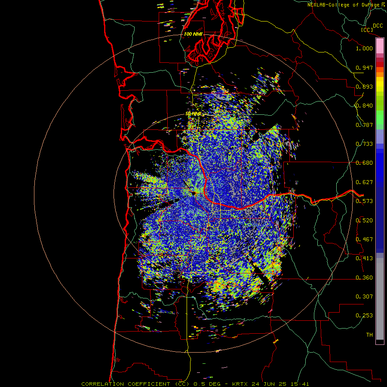This screenshot has width=387, height=387.
Task: Click the 0.413 scale value
Action: (x=364, y=258)
